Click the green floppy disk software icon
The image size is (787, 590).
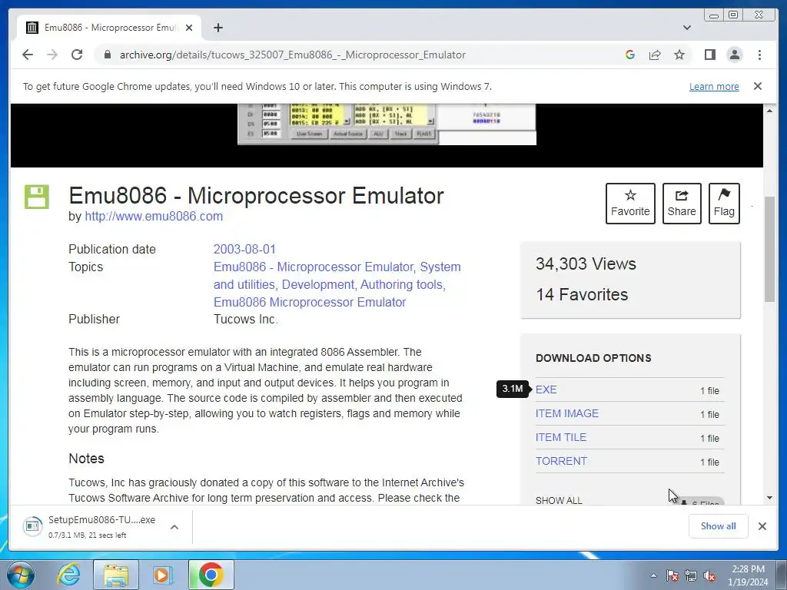point(37,197)
